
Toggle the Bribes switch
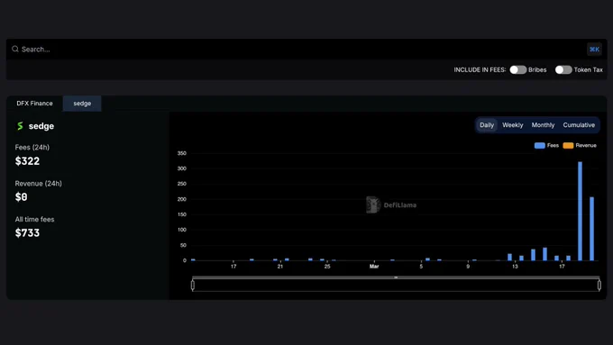tap(517, 69)
